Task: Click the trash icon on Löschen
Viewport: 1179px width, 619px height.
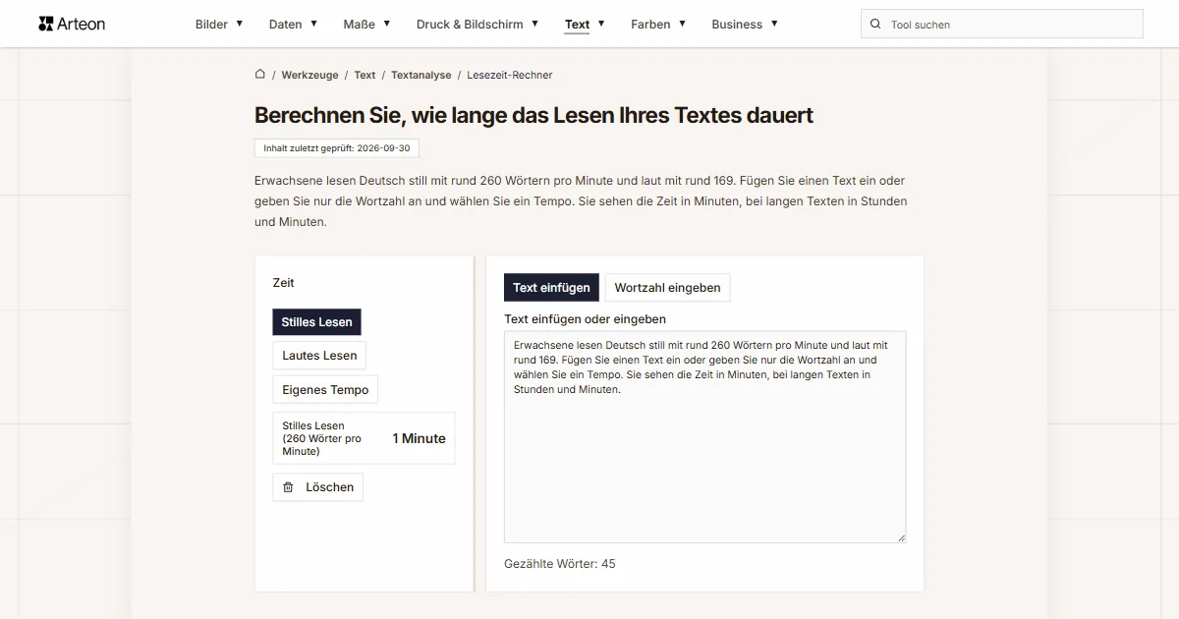Action: [x=288, y=487]
